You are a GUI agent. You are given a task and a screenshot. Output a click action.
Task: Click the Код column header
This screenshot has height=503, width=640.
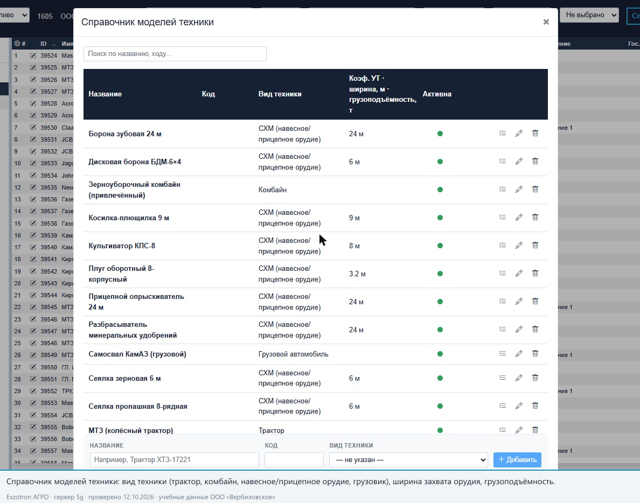208,94
